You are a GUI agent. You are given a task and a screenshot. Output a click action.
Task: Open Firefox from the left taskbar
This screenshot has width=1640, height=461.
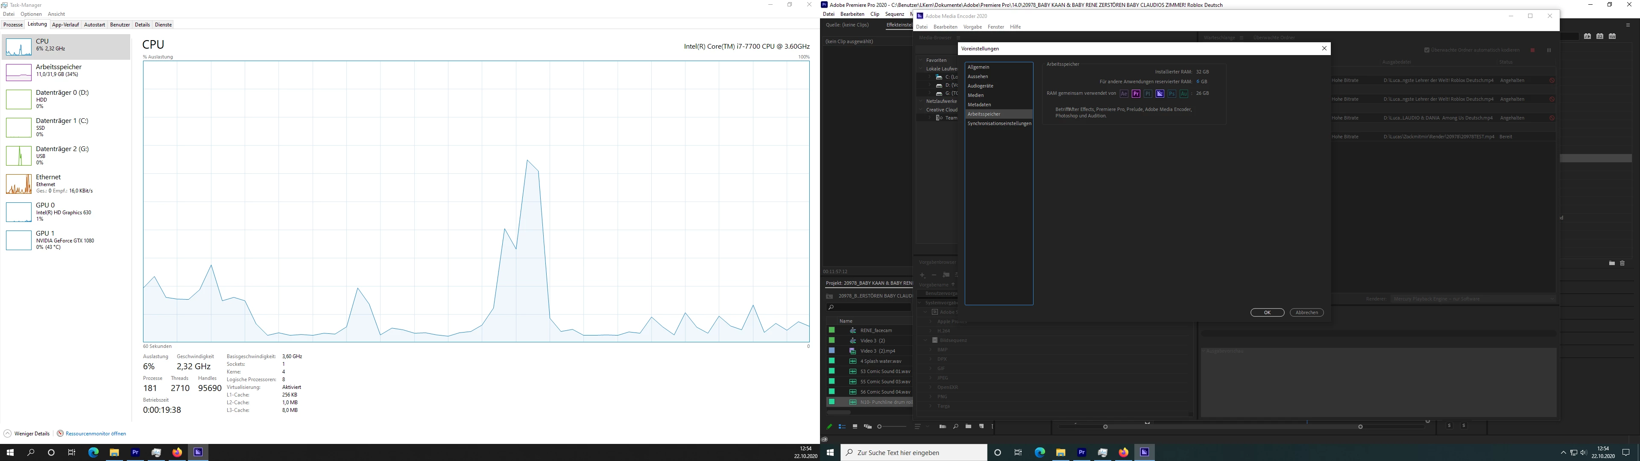coord(177,452)
